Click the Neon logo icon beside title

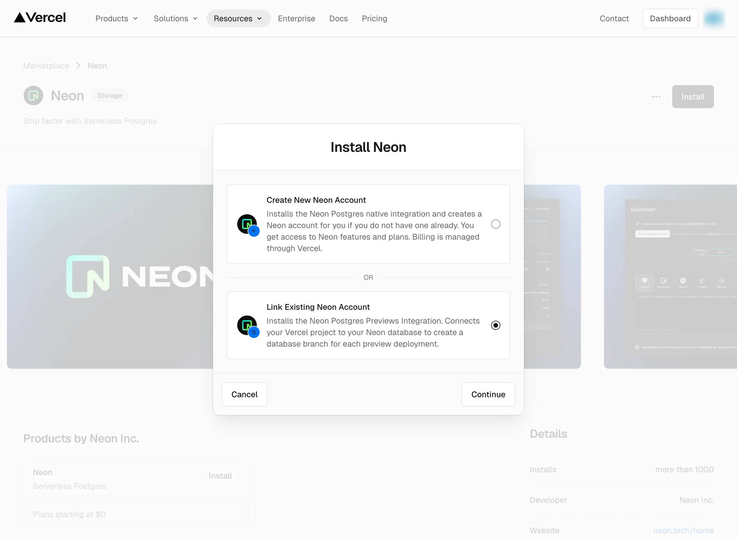pos(33,95)
